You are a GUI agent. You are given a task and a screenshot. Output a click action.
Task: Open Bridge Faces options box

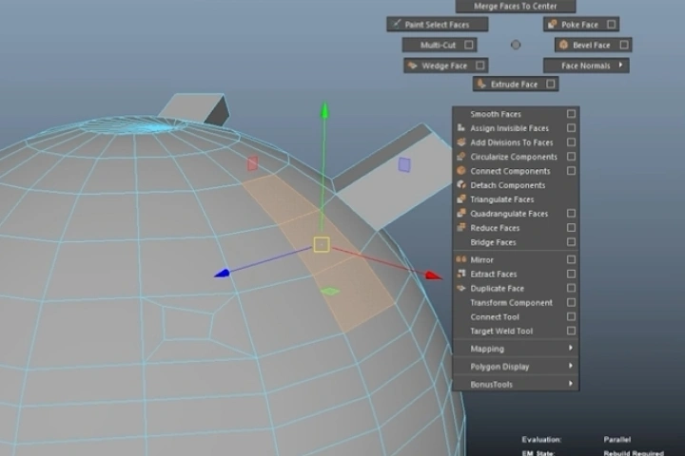(571, 241)
